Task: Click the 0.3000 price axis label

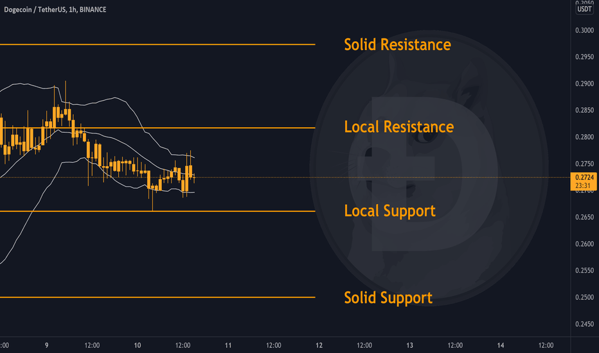Action: 584,30
